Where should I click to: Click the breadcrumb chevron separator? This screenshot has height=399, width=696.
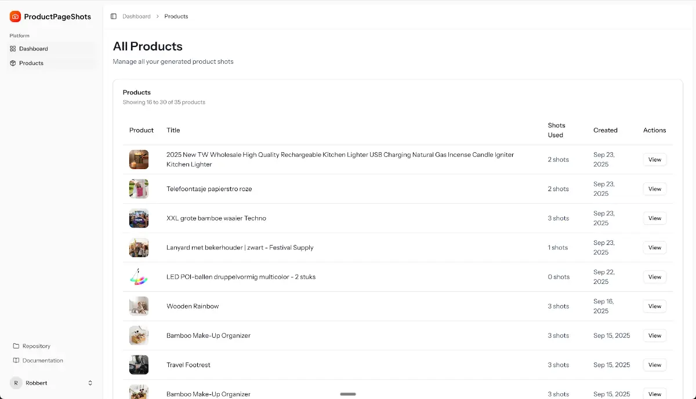coord(157,16)
